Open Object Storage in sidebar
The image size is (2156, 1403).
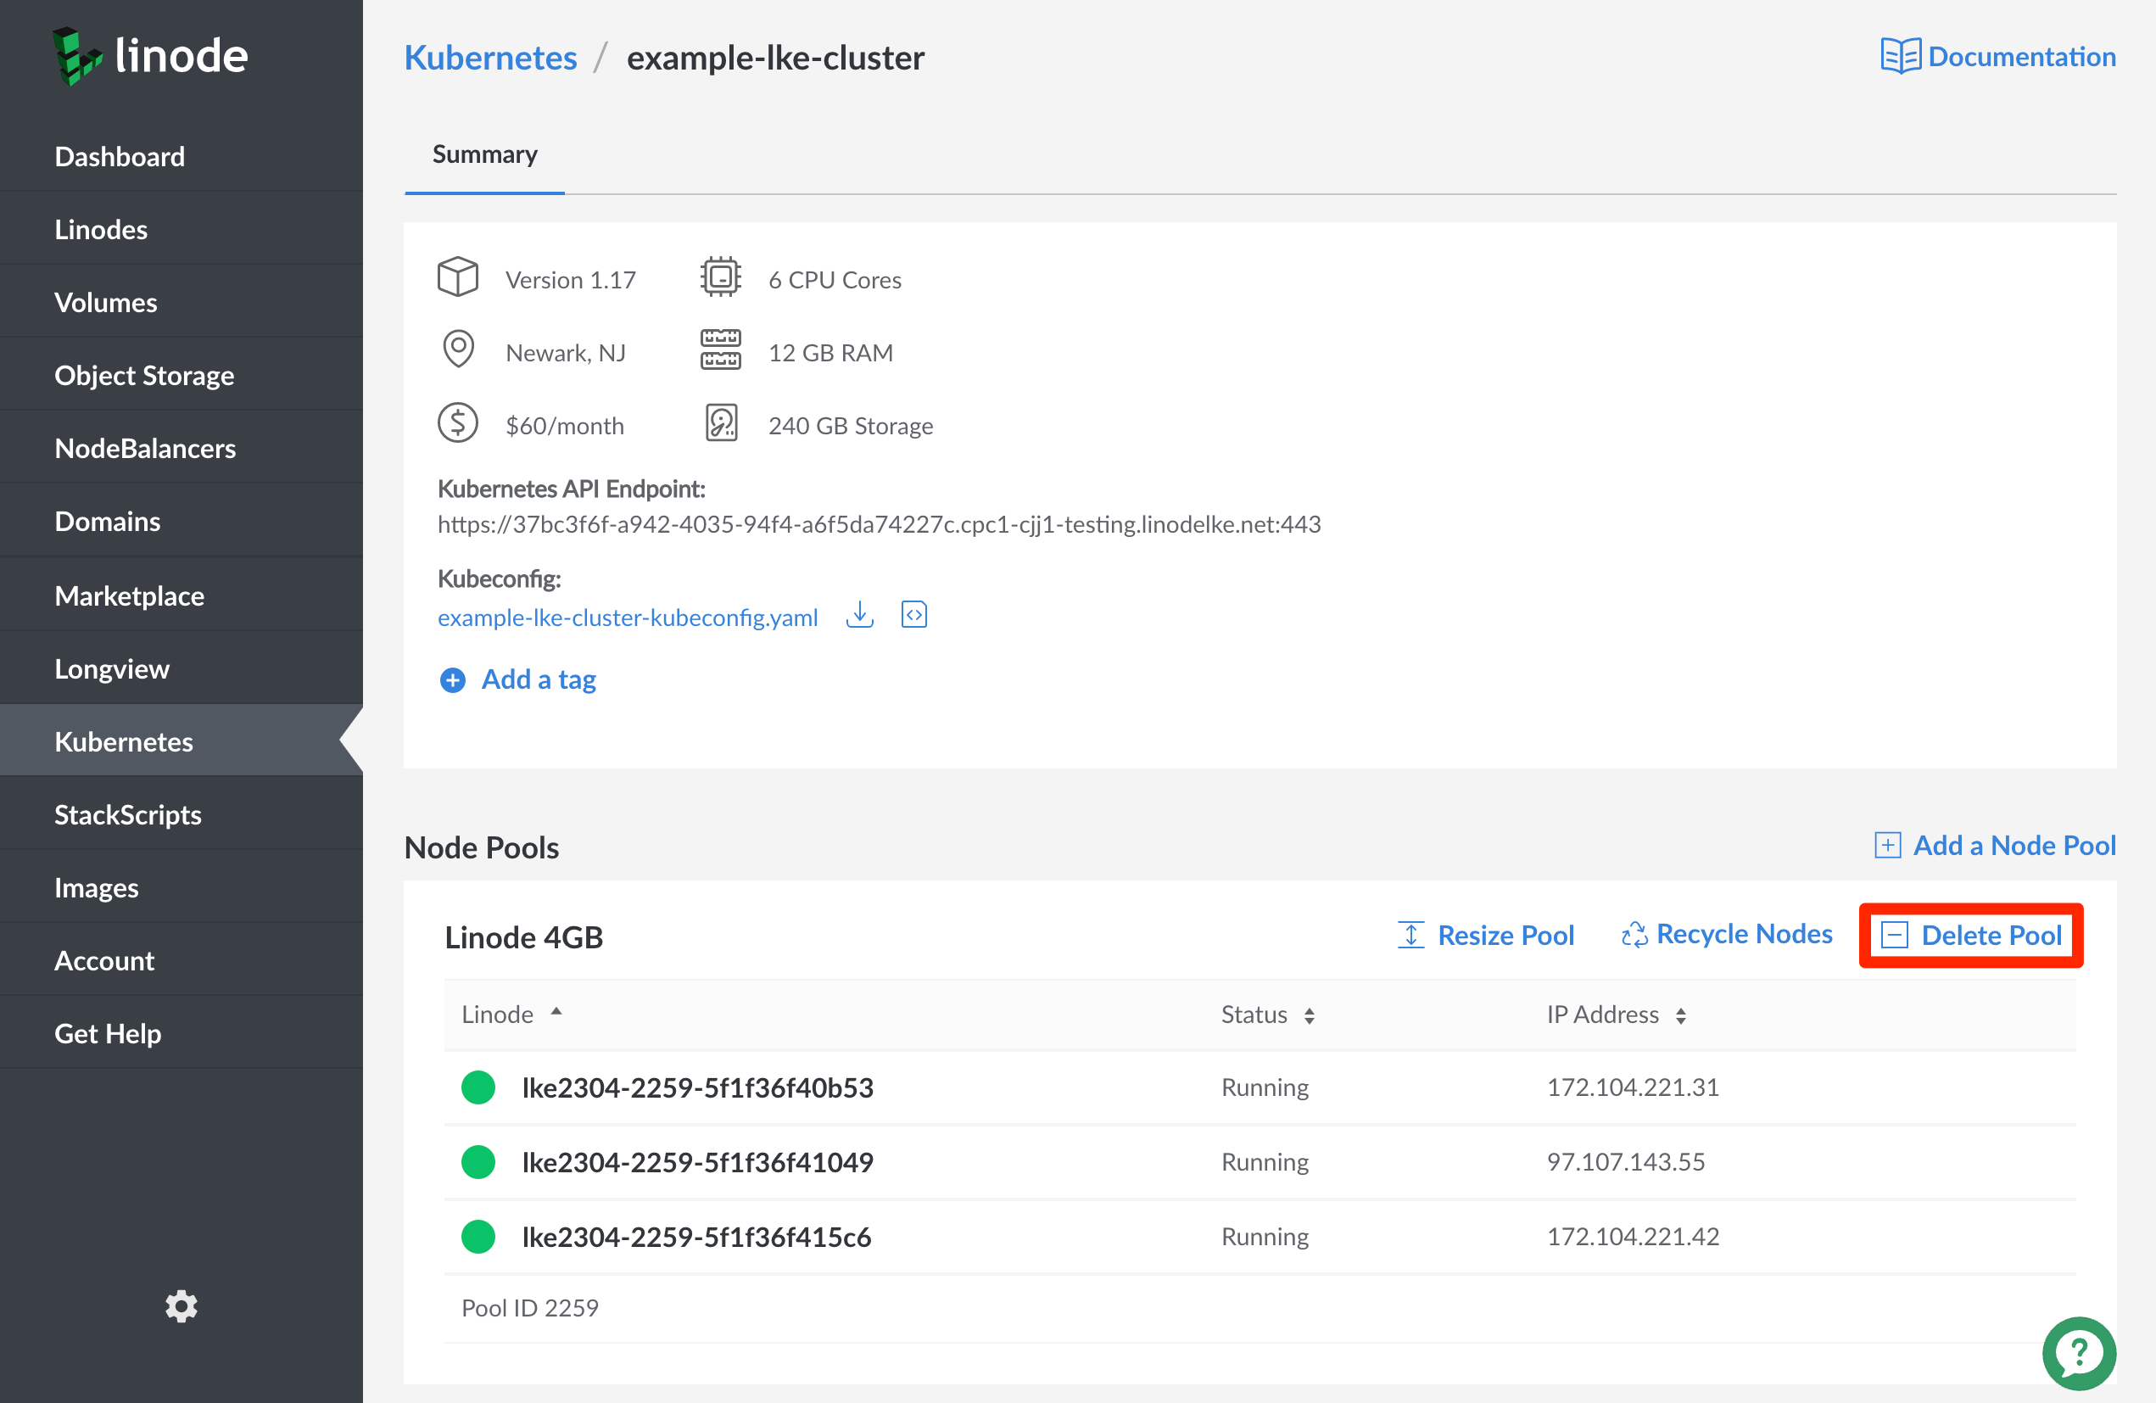click(x=144, y=375)
